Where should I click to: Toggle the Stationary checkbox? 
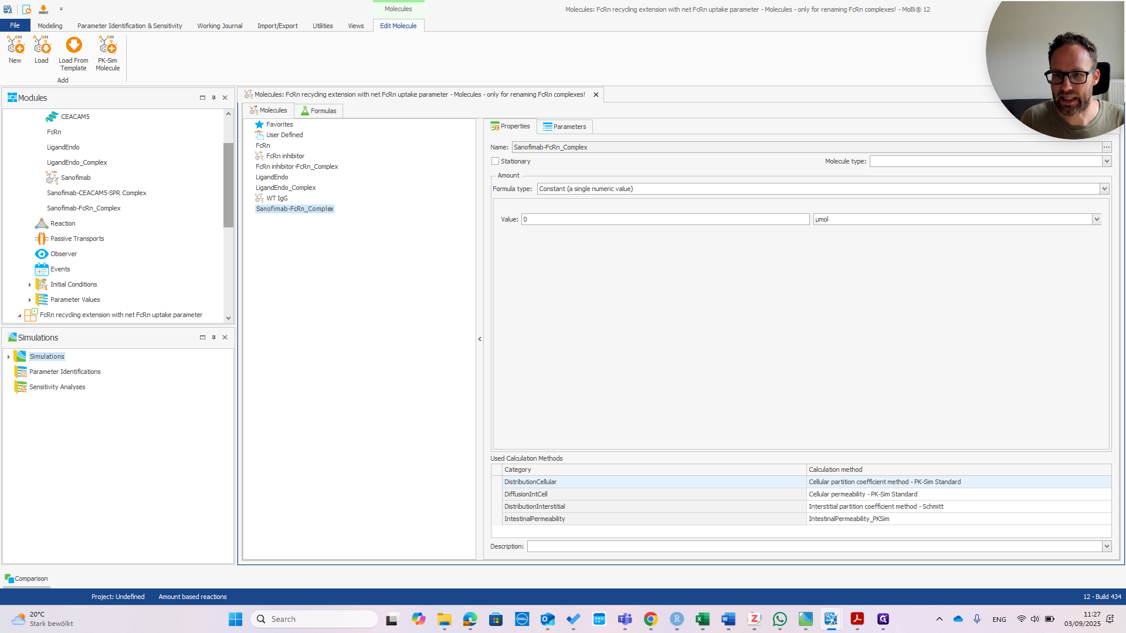coord(496,161)
